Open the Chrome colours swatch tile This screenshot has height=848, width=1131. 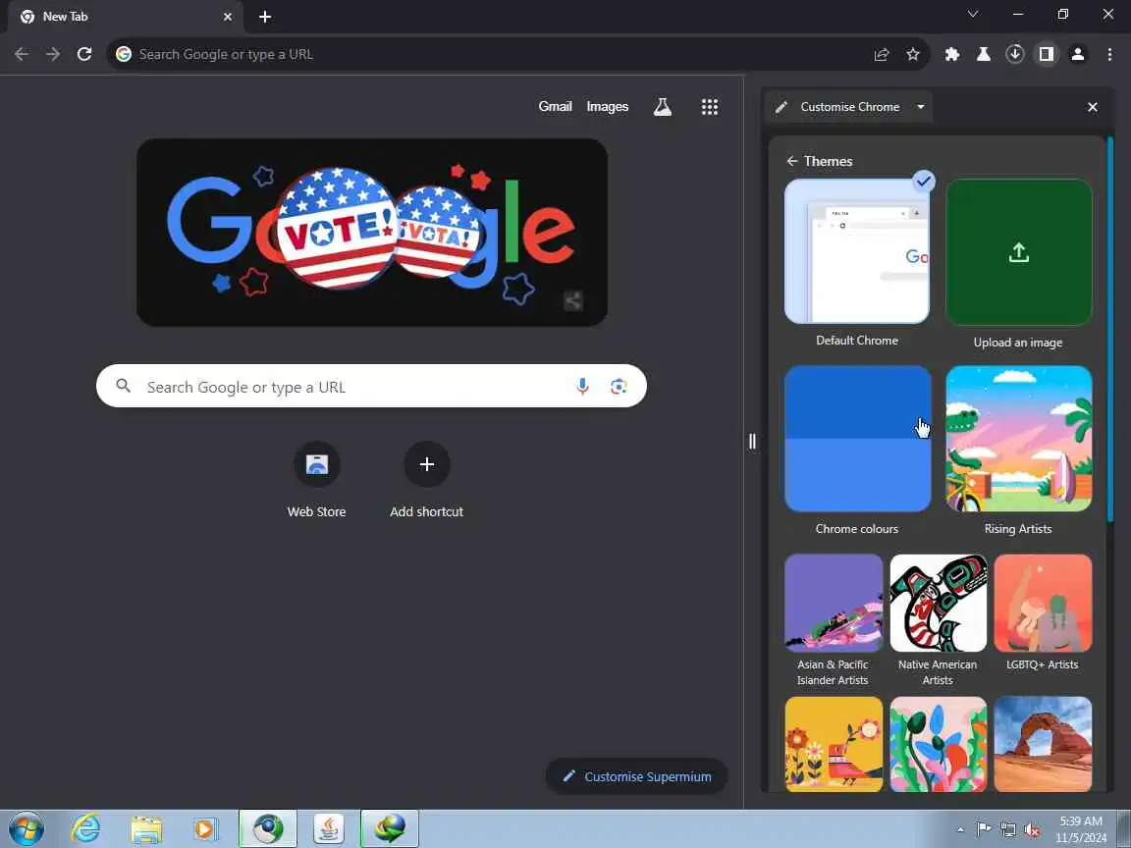[x=858, y=439]
